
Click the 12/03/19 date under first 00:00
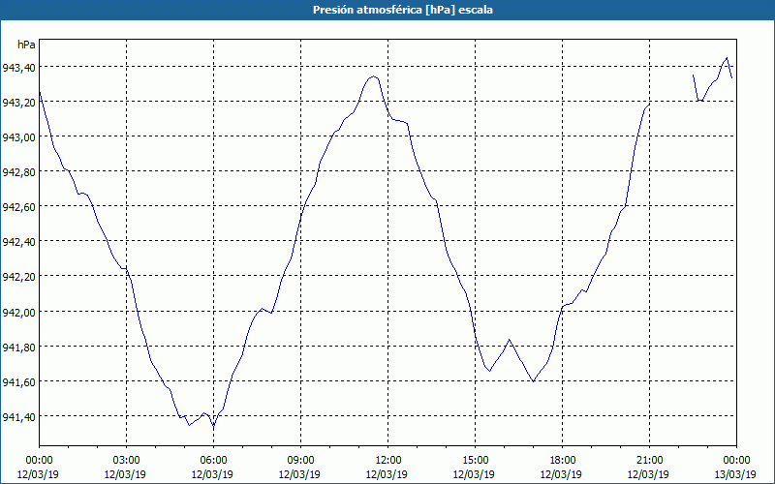point(38,474)
